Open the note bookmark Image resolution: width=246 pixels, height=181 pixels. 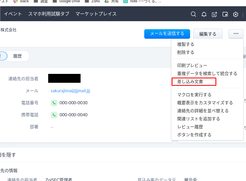[142, 1]
